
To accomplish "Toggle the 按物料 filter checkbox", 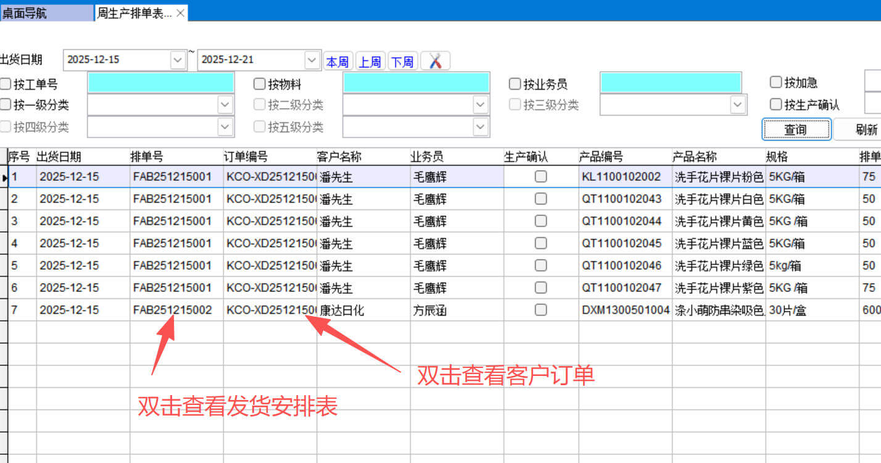I will (260, 83).
